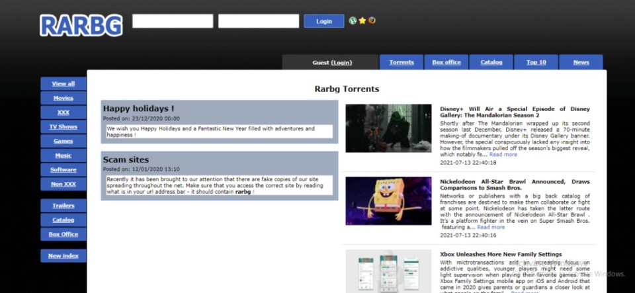
Task: Click Posted on: 23/12/2020 00:00 text
Action: pyautogui.click(x=142, y=119)
